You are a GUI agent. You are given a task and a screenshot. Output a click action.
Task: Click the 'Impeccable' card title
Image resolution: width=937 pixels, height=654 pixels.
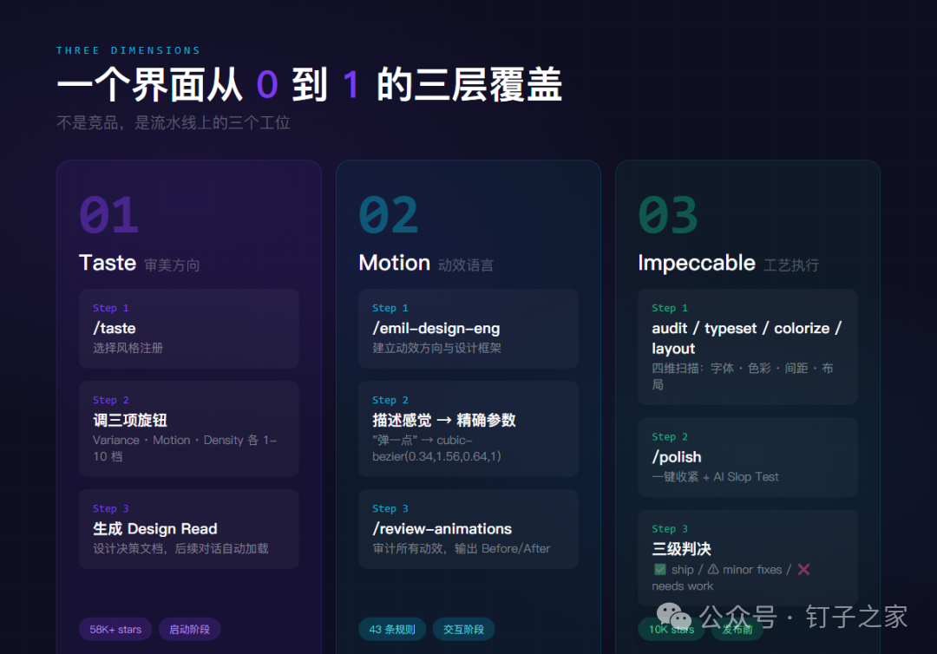pyautogui.click(x=697, y=264)
